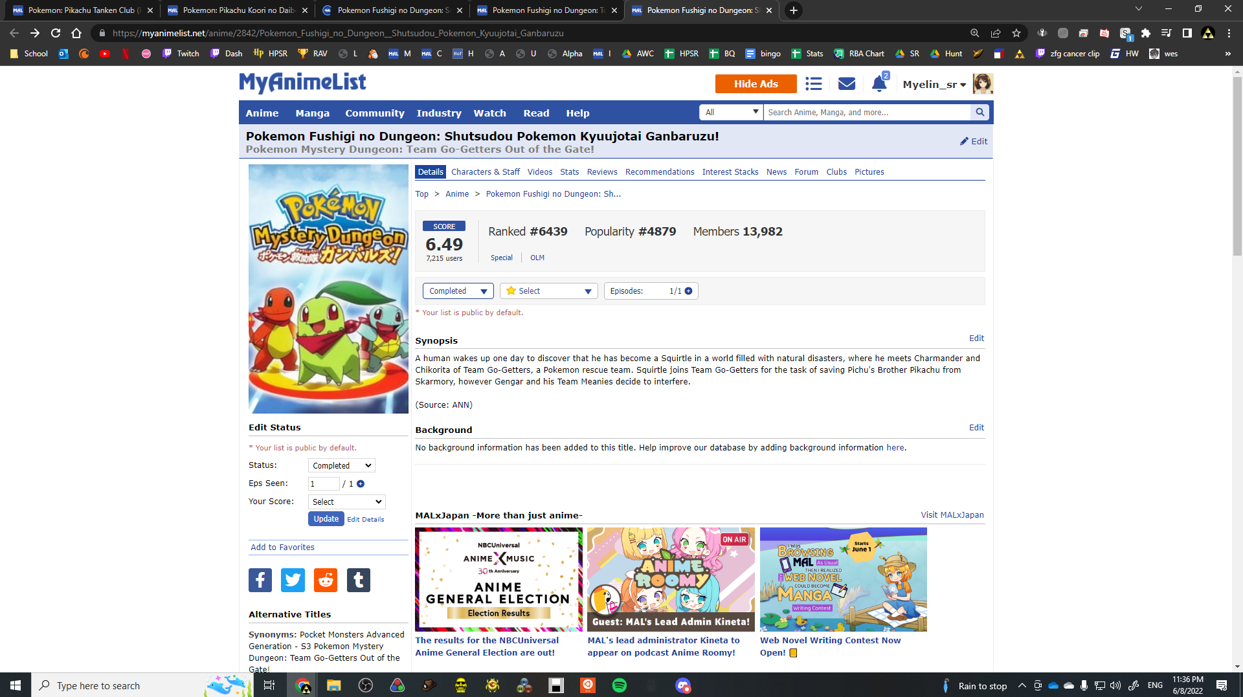Open the Chrome tab search chevron
Screen dimensions: 1243x697
1138,9
